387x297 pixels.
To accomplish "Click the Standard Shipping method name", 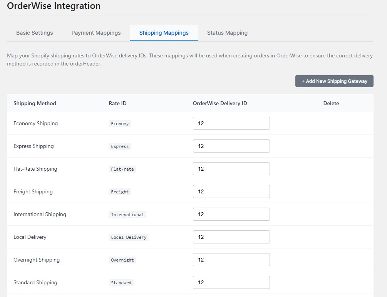I will pyautogui.click(x=35, y=282).
